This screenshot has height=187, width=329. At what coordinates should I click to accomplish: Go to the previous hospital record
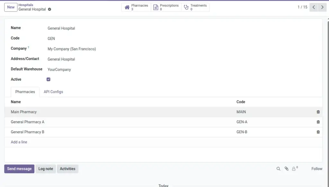click(x=314, y=7)
